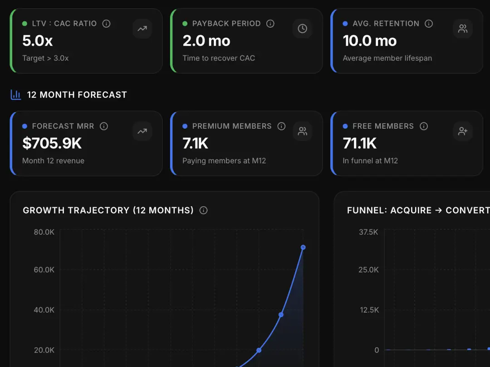This screenshot has height=367, width=490.
Task: Click the growth curve data point just below 40.0K
Action: click(281, 314)
